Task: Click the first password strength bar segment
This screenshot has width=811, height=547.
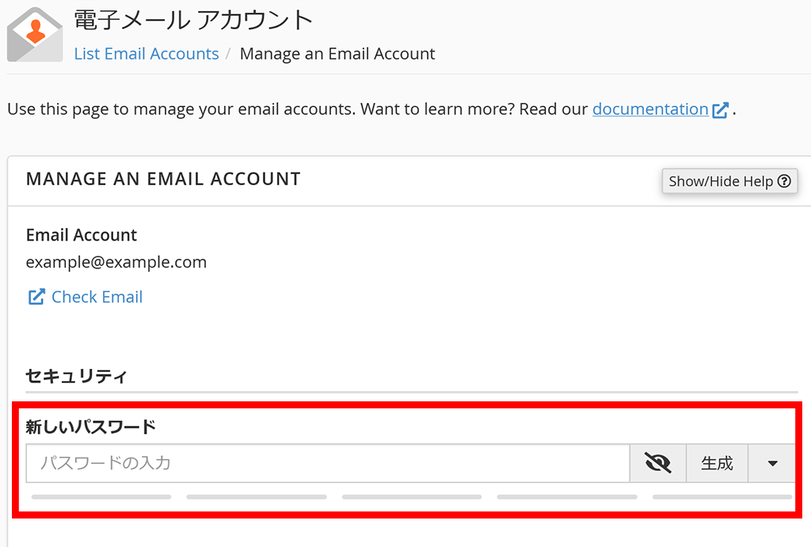Action: point(101,497)
